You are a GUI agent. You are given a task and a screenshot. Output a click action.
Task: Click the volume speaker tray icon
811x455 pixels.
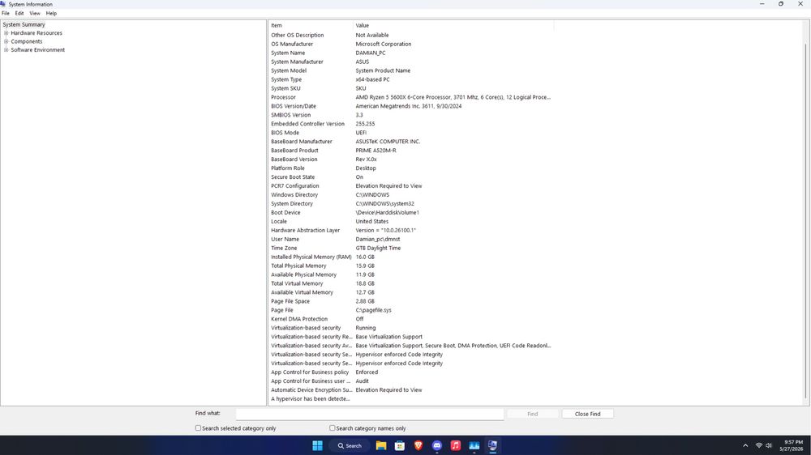pyautogui.click(x=769, y=446)
